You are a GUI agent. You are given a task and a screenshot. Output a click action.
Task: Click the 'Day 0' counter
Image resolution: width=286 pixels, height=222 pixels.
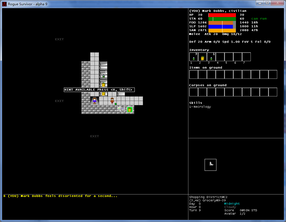point(195,204)
